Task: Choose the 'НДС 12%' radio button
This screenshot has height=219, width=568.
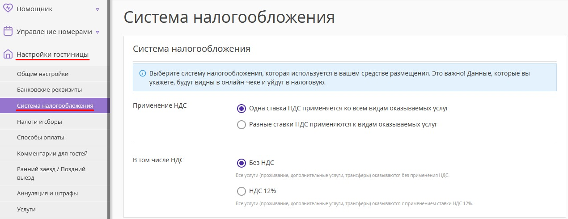Action: [242, 191]
